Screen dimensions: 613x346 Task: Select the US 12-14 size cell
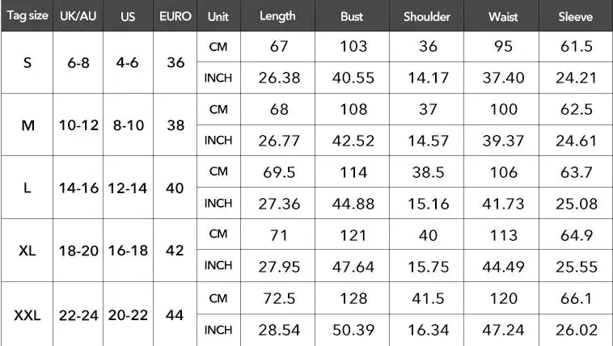127,188
